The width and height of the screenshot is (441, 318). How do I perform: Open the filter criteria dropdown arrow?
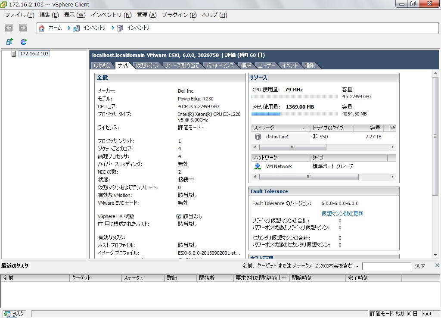click(357, 266)
